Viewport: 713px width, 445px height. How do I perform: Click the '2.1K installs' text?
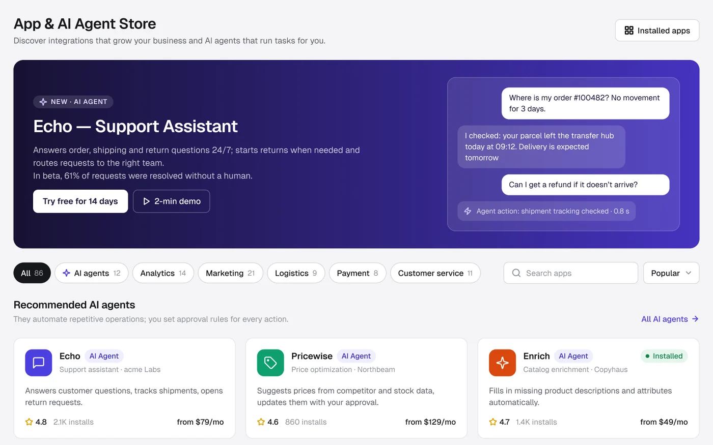point(73,422)
